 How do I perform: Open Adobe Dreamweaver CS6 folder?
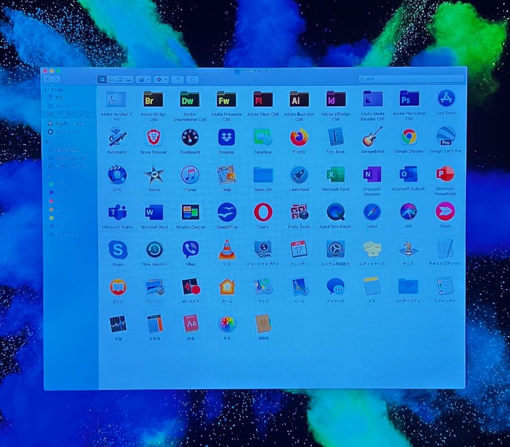click(190, 99)
